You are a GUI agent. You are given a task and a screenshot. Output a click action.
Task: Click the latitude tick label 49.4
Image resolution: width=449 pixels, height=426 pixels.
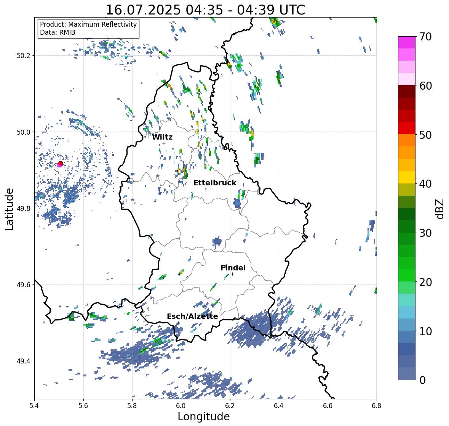pyautogui.click(x=24, y=361)
